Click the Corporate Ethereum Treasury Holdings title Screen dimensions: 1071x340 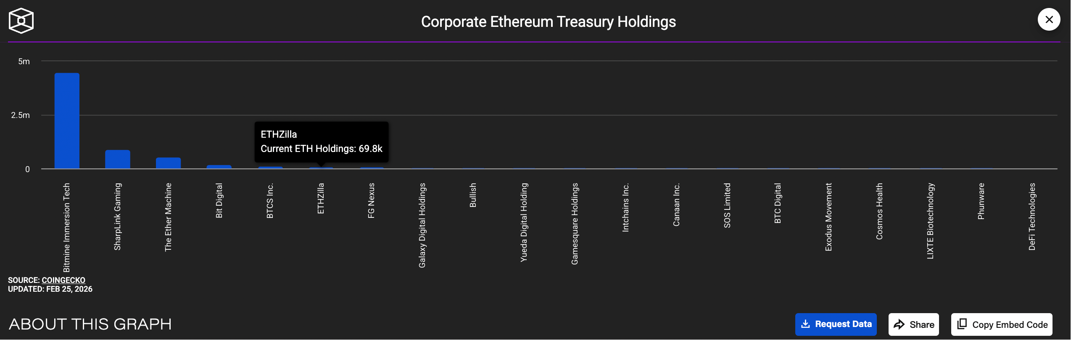pos(548,21)
